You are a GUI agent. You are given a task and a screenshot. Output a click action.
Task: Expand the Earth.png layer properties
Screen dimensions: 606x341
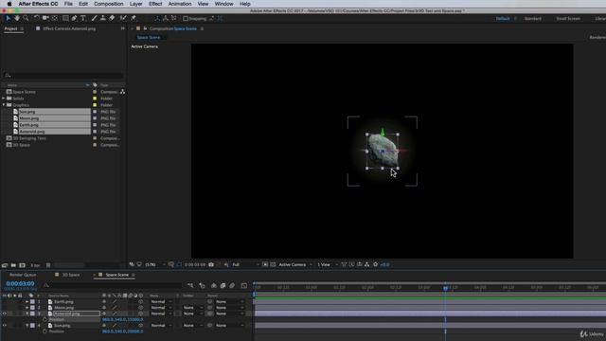tap(27, 301)
